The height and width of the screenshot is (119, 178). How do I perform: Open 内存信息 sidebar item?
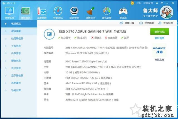point(19,53)
